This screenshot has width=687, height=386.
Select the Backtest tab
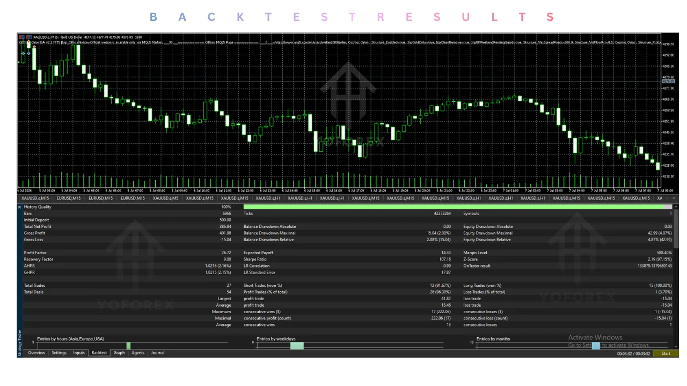[x=99, y=353]
